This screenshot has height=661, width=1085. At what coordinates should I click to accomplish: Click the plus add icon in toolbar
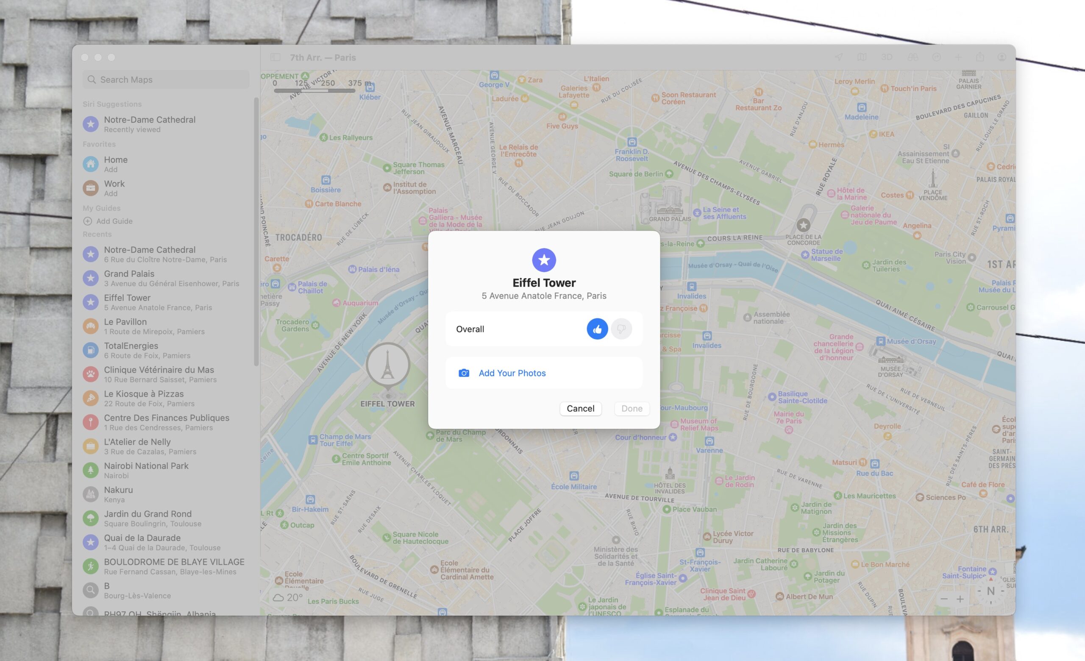(958, 57)
